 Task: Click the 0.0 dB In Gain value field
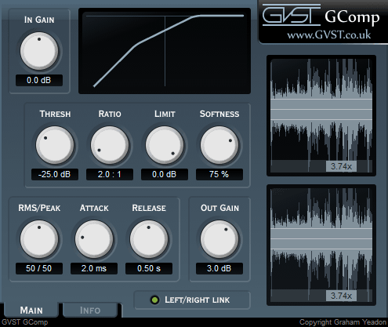pyautogui.click(x=39, y=80)
